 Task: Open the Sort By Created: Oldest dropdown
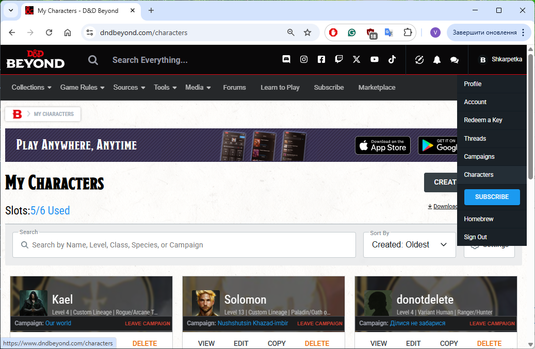tap(410, 245)
